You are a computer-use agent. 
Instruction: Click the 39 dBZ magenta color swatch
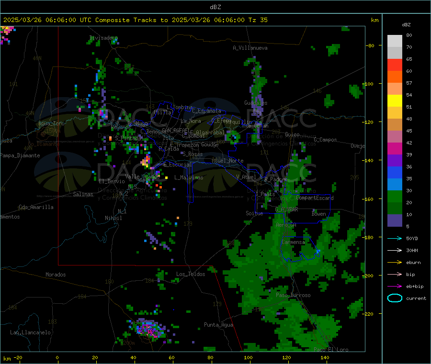tap(395, 148)
